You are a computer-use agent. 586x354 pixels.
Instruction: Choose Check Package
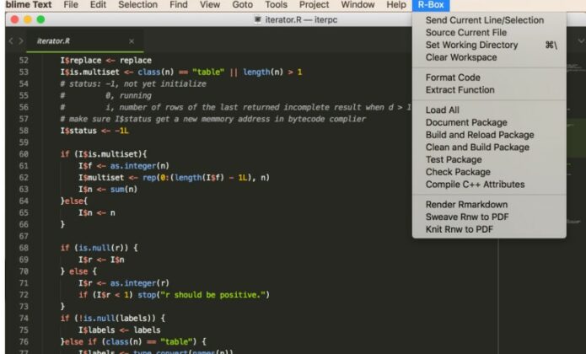click(x=489, y=172)
